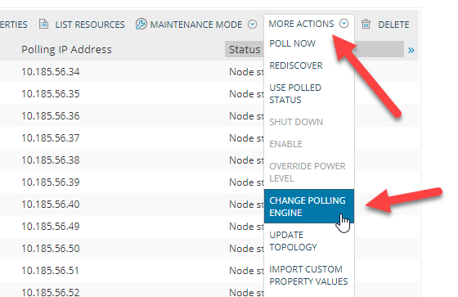The height and width of the screenshot is (297, 458).
Task: Select Poll Now from More Actions
Action: [293, 43]
